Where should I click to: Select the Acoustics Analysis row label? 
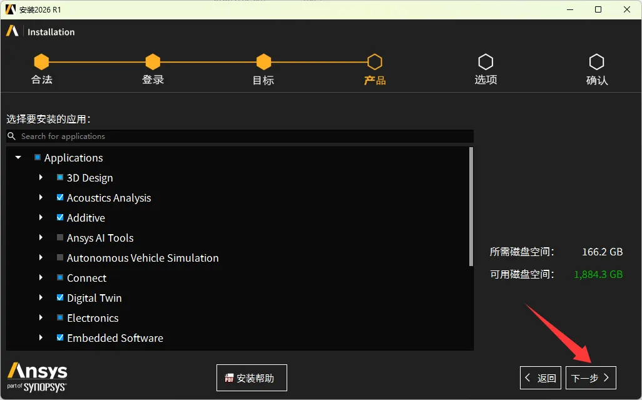pyautogui.click(x=109, y=198)
